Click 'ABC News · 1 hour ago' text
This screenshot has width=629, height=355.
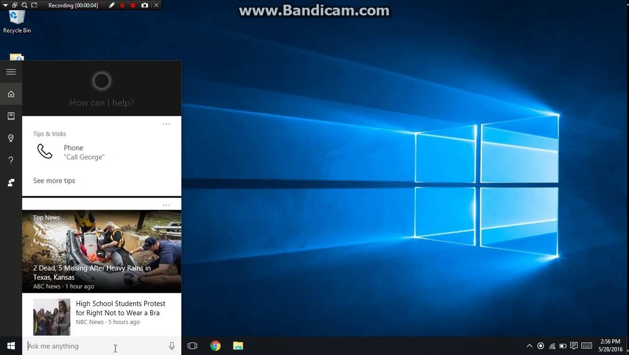[64, 286]
